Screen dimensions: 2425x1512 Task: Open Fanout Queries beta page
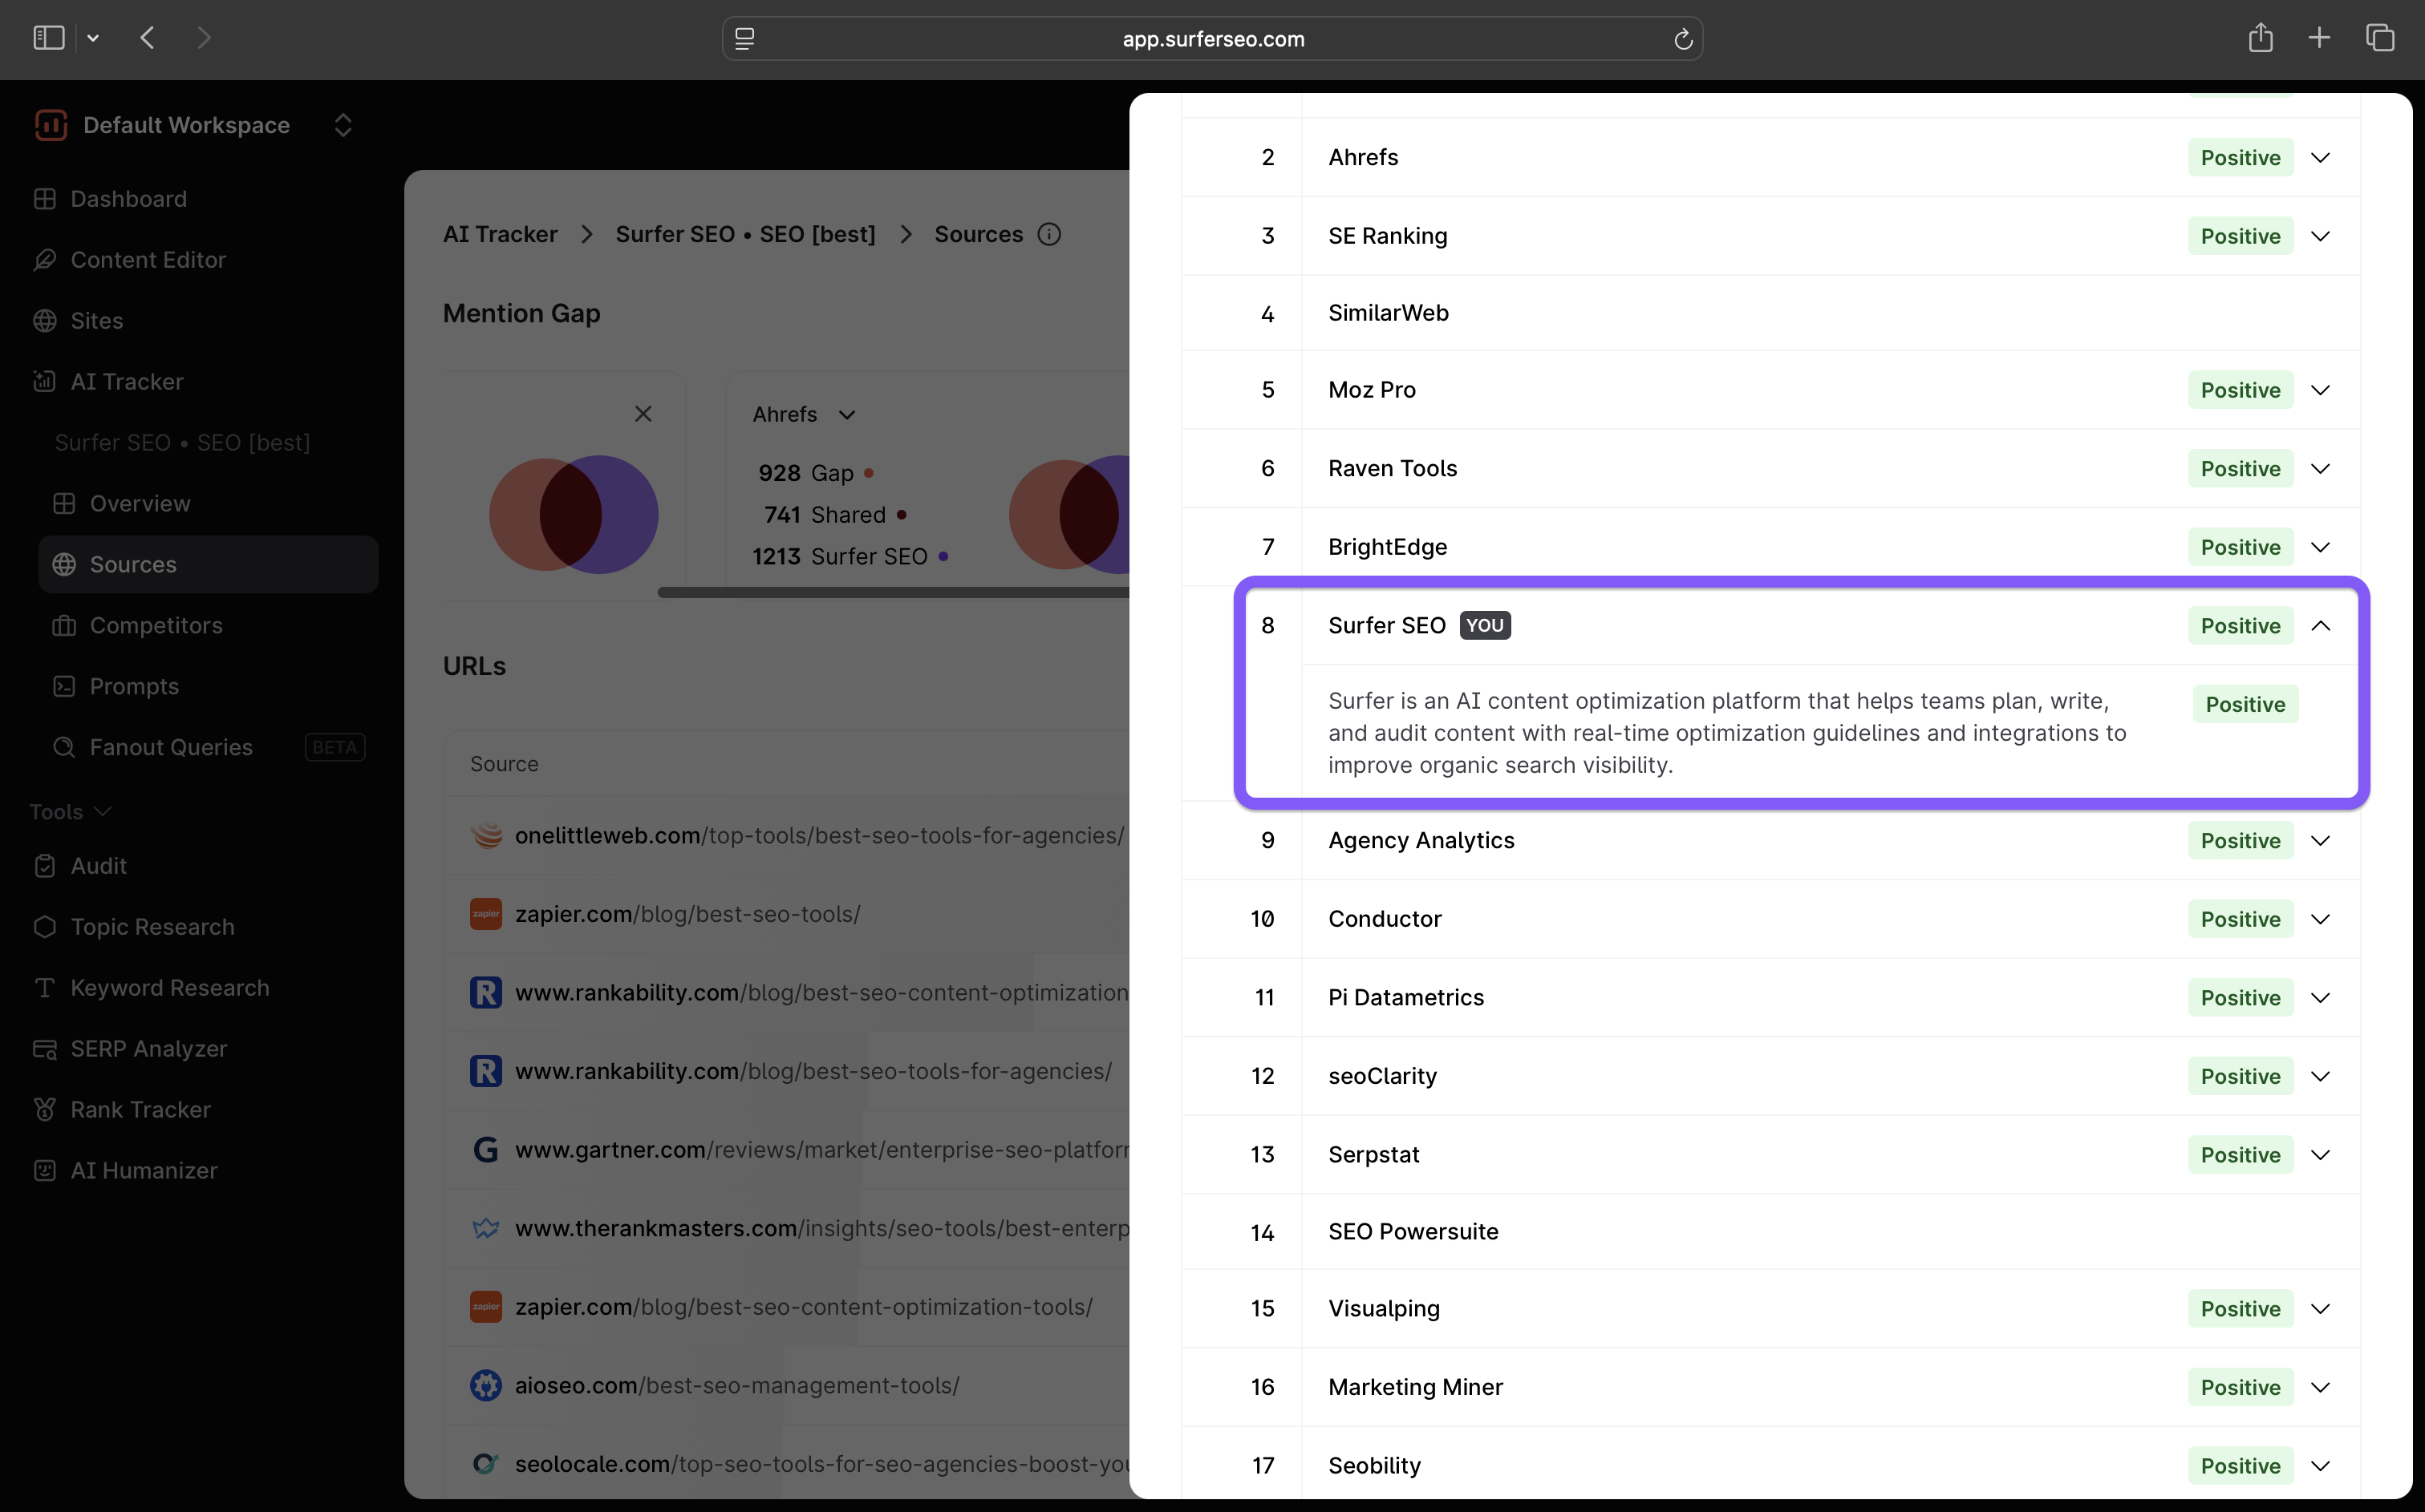point(171,747)
